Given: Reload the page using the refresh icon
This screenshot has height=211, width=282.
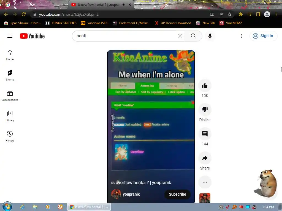Looking at the screenshot, I should tap(24, 14).
